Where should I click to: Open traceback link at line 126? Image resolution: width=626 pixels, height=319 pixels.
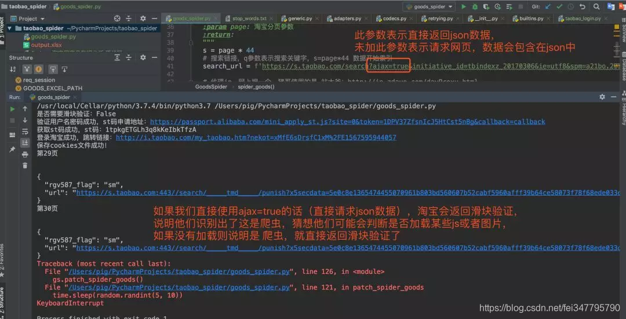click(x=179, y=272)
